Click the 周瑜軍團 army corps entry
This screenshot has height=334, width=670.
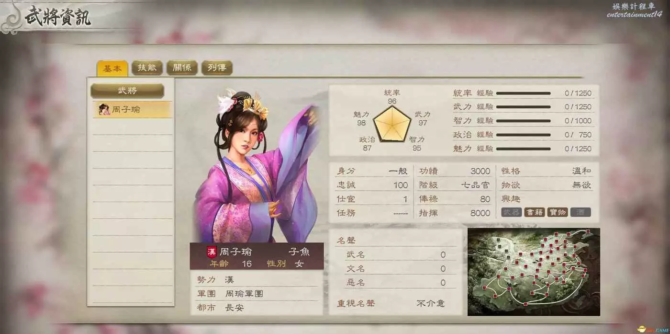244,293
